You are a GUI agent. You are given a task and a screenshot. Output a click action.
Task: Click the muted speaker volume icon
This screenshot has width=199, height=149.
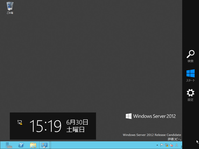point(171,145)
